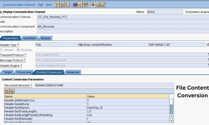Click the red hat toolbar icon
209x125 pixels.
coord(93,5)
